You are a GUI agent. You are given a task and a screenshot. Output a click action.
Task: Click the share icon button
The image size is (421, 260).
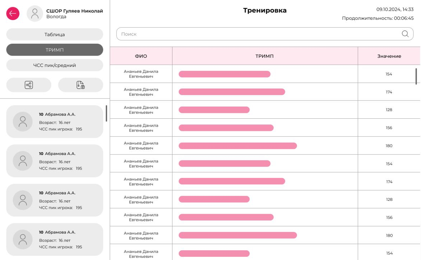point(29,85)
